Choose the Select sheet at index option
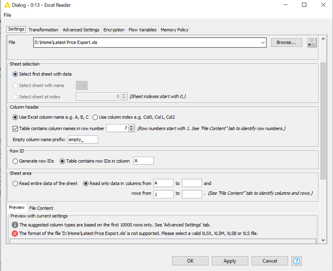333x271 pixels. pos(15,97)
